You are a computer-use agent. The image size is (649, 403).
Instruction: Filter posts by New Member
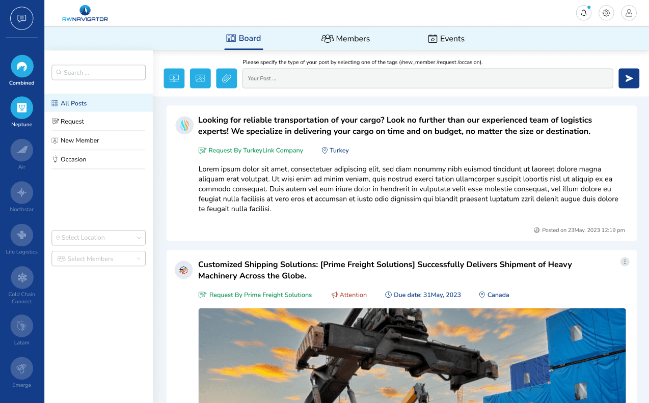[98, 140]
